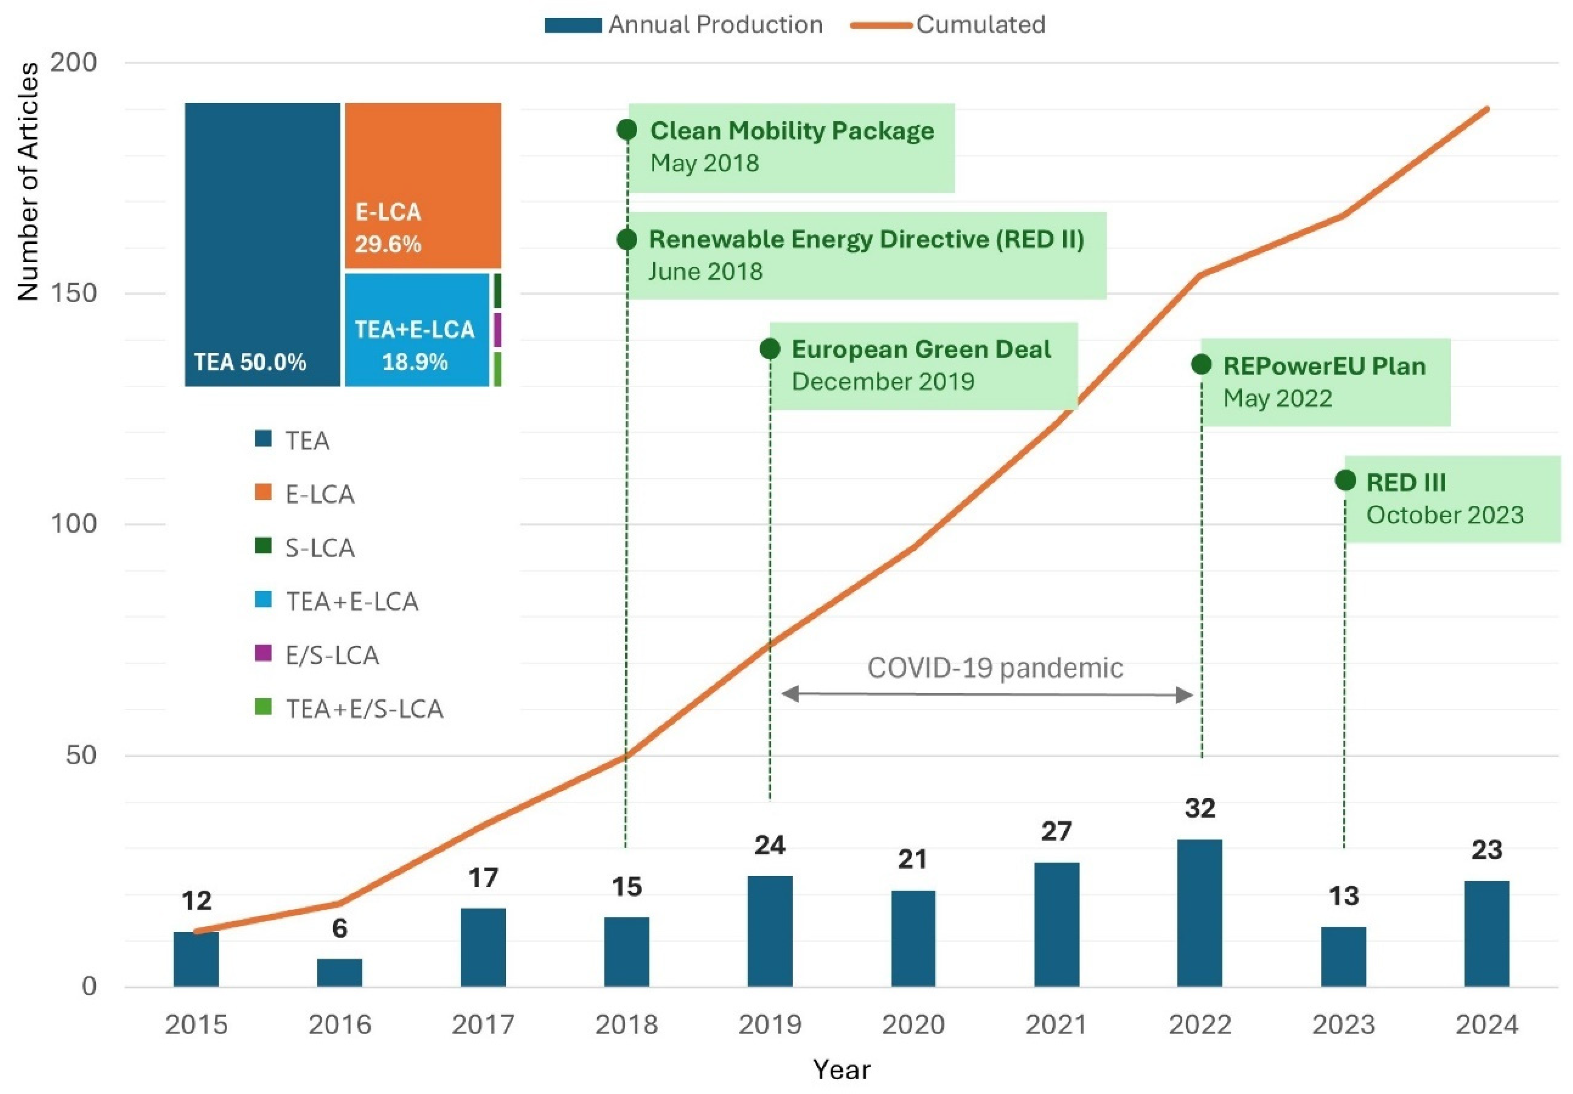Click the E-LCA 29.6% treemap block
This screenshot has height=1094, width=1573.
coord(423,185)
